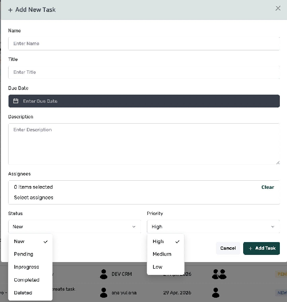The image size is (287, 302).
Task: Choose Medium priority option
Action: (165, 254)
